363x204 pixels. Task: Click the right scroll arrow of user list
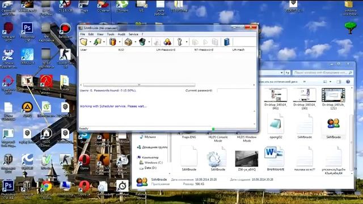(x=254, y=85)
